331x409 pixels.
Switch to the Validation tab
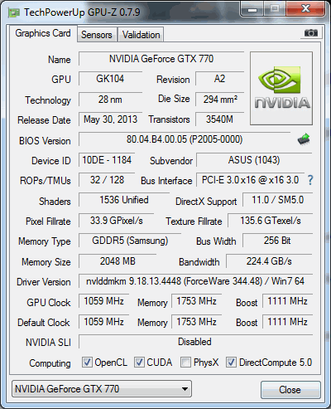point(141,35)
